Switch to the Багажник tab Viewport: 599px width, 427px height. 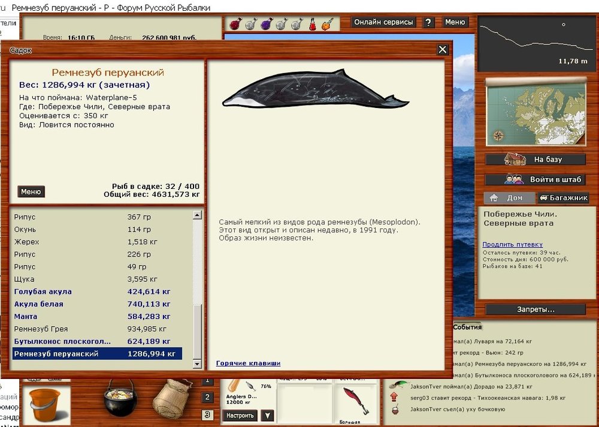tap(563, 198)
